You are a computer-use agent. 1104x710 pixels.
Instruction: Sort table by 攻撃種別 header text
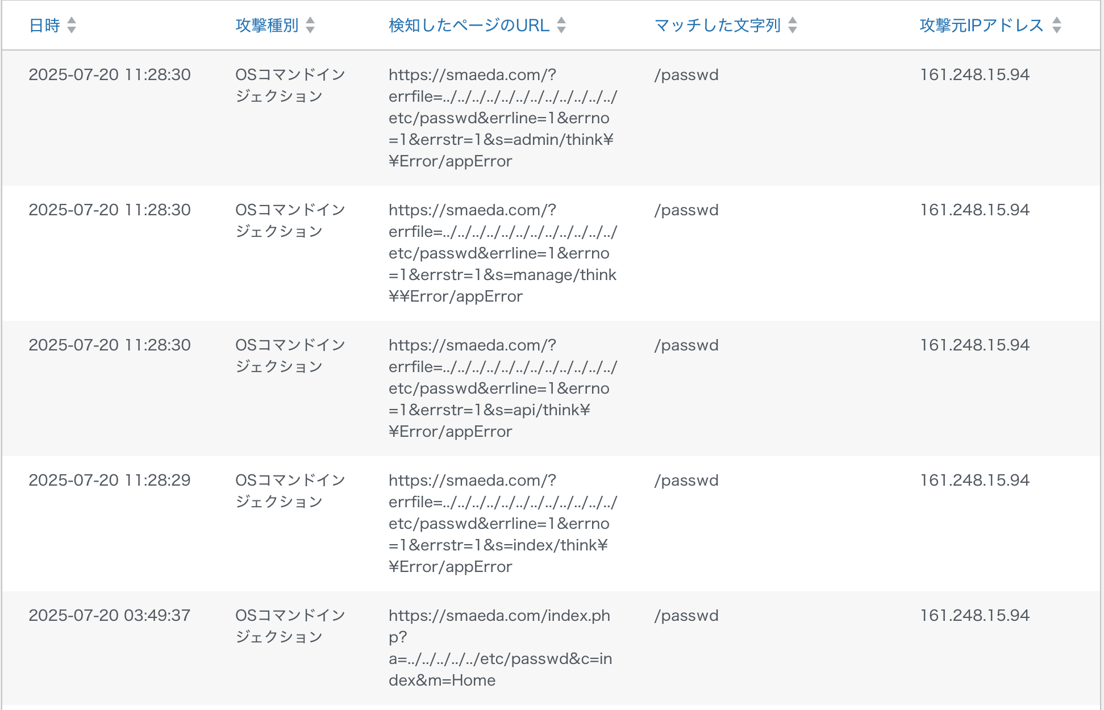tap(267, 26)
